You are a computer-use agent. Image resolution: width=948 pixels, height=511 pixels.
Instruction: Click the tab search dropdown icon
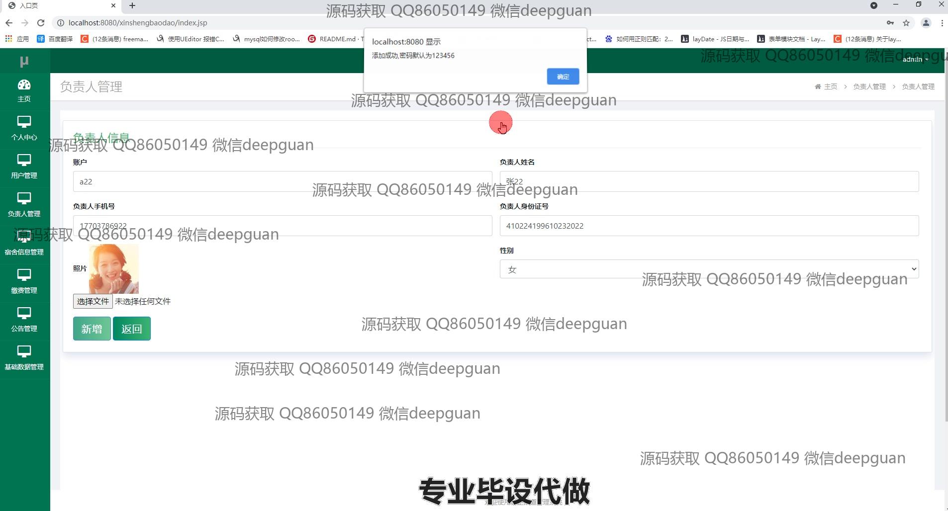[874, 5]
